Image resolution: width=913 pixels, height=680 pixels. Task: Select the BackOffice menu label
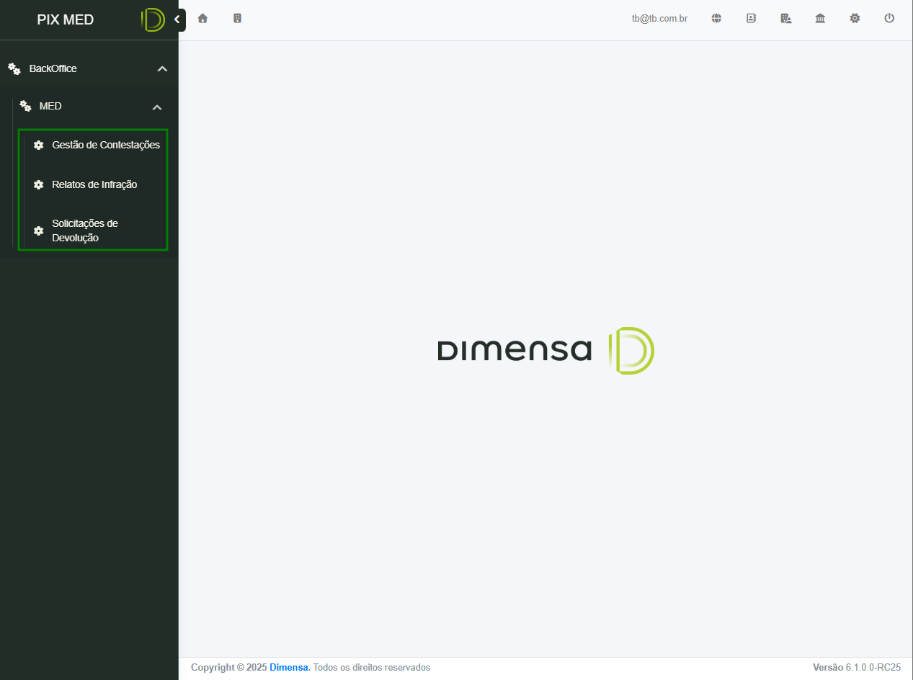[x=53, y=68]
